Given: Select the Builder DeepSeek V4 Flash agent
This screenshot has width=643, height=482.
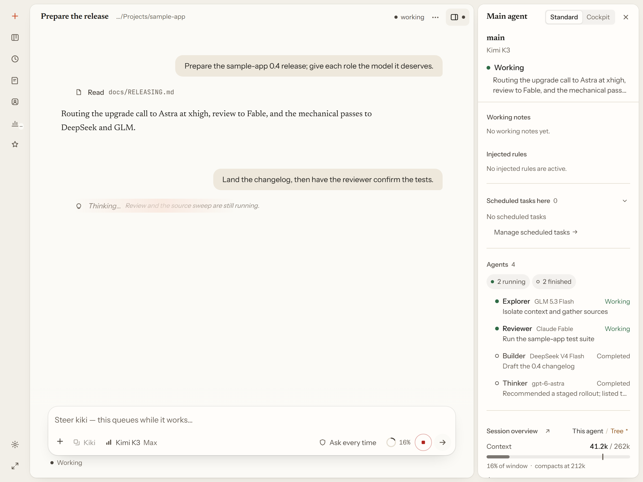Looking at the screenshot, I should click(x=562, y=361).
